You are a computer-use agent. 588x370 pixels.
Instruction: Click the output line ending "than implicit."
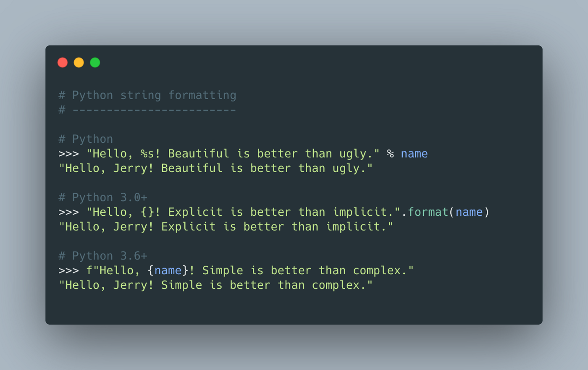click(x=226, y=227)
